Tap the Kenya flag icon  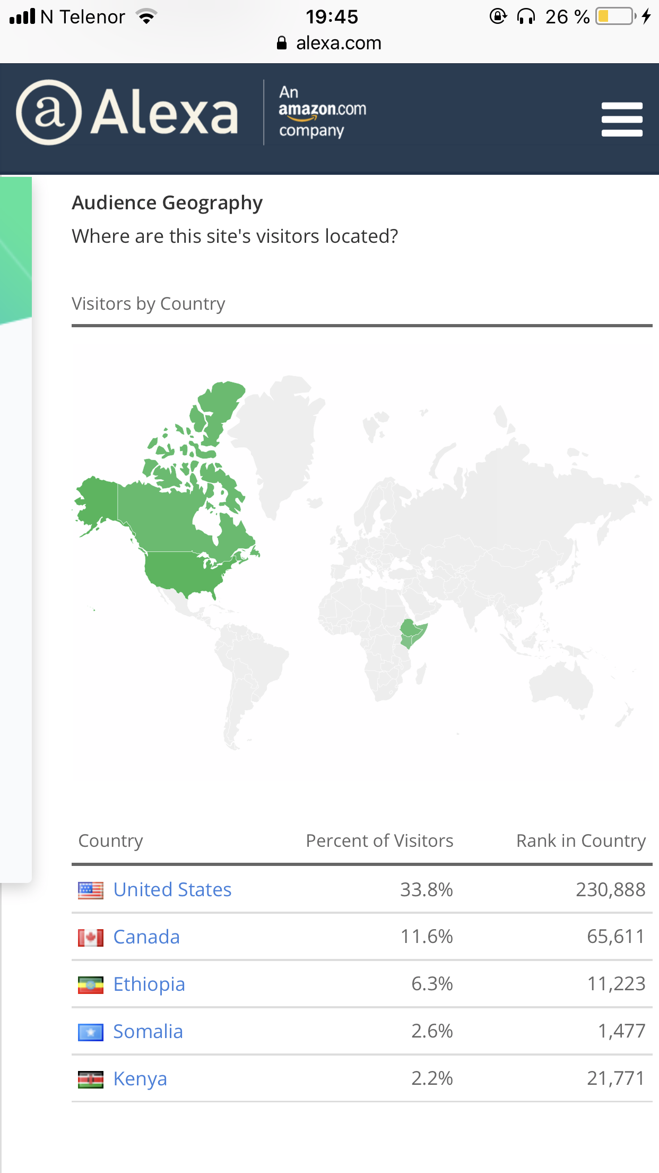tap(91, 1079)
